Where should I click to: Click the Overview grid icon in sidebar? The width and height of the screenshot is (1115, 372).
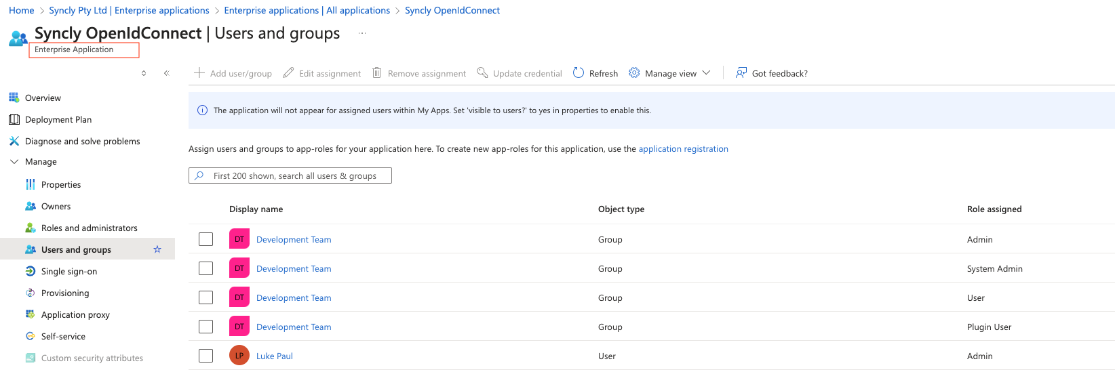(14, 98)
